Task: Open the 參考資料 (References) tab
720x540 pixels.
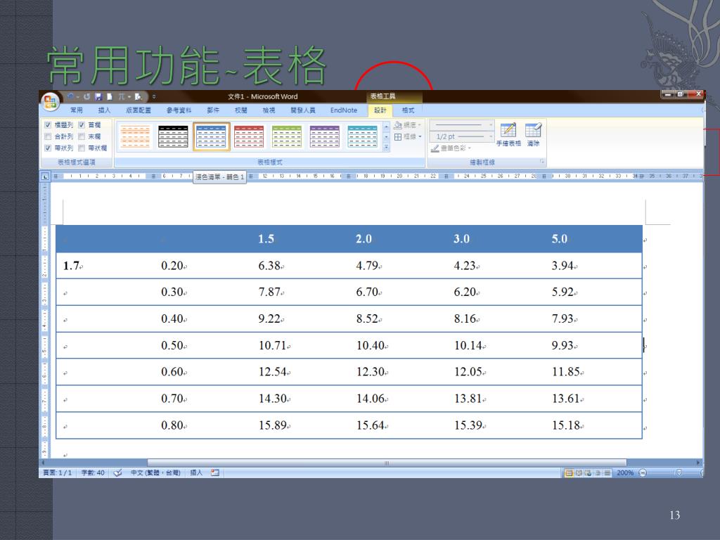Action: click(179, 110)
